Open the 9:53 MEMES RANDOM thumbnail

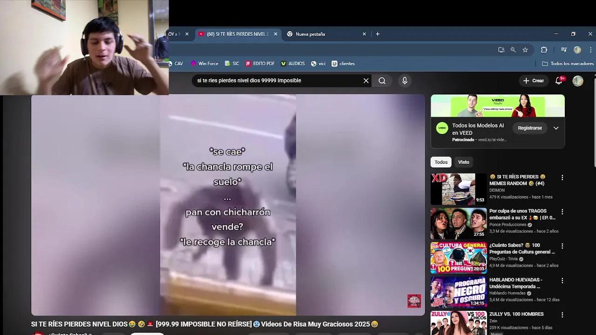[459, 189]
